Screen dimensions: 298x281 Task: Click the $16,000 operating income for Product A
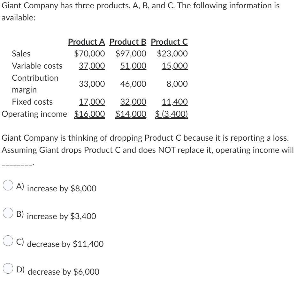tap(89, 114)
